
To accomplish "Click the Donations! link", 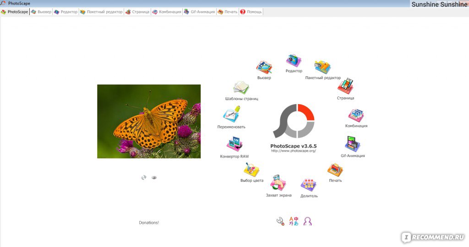I will tap(149, 222).
